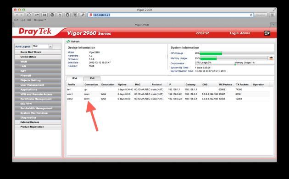The width and height of the screenshot is (289, 179).
Task: Open Online Status page
Action: pyautogui.click(x=38, y=57)
